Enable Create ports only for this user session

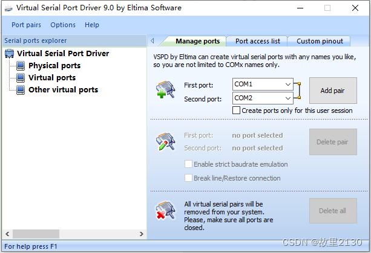236,110
